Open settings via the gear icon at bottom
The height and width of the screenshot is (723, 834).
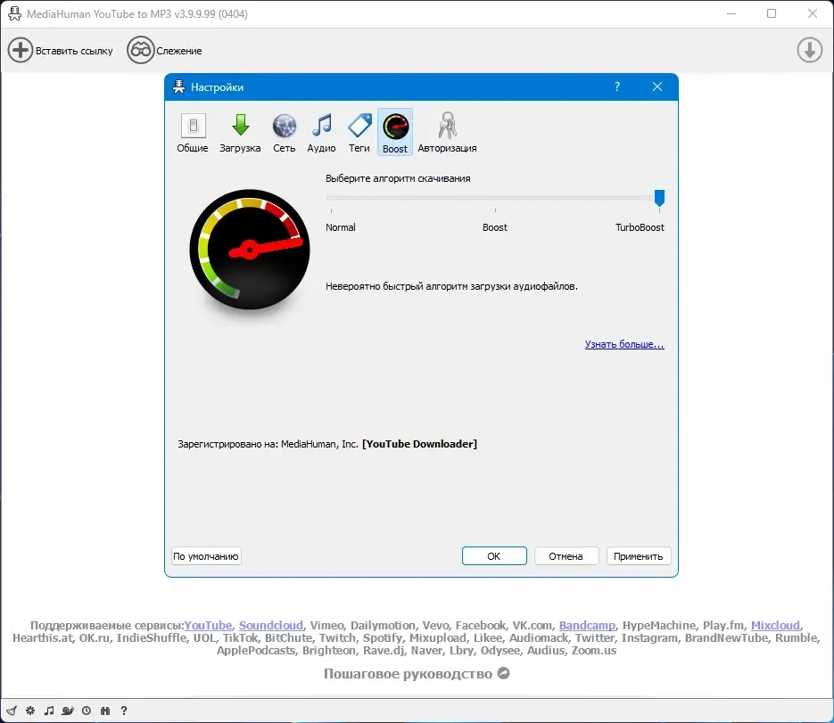pos(30,711)
